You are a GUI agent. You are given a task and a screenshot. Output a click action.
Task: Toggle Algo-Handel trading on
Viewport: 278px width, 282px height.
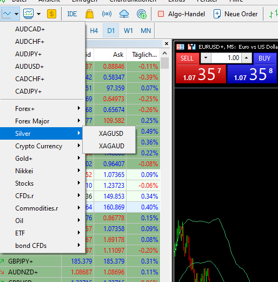tap(181, 14)
